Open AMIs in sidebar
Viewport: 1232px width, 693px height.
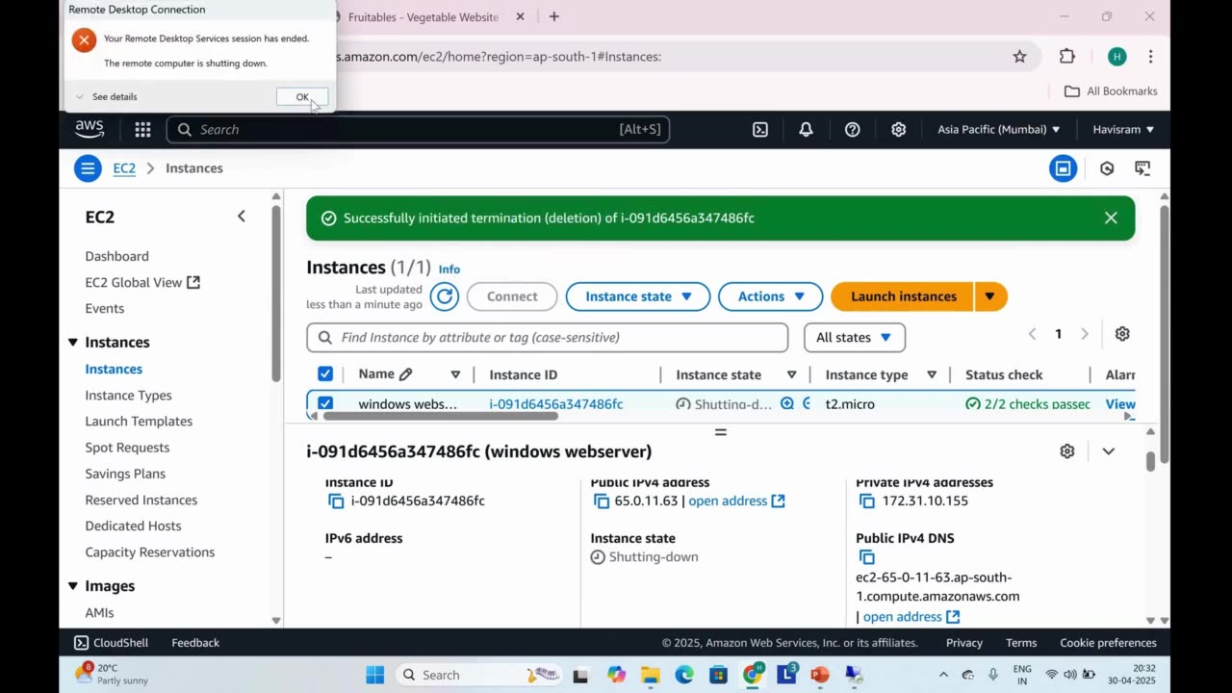click(99, 612)
